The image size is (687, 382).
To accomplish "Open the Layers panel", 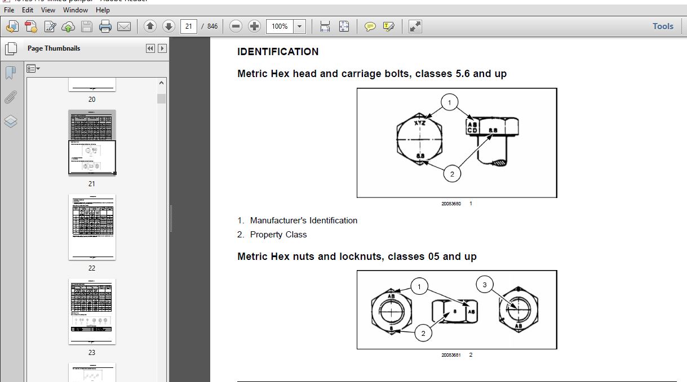I will pos(10,122).
